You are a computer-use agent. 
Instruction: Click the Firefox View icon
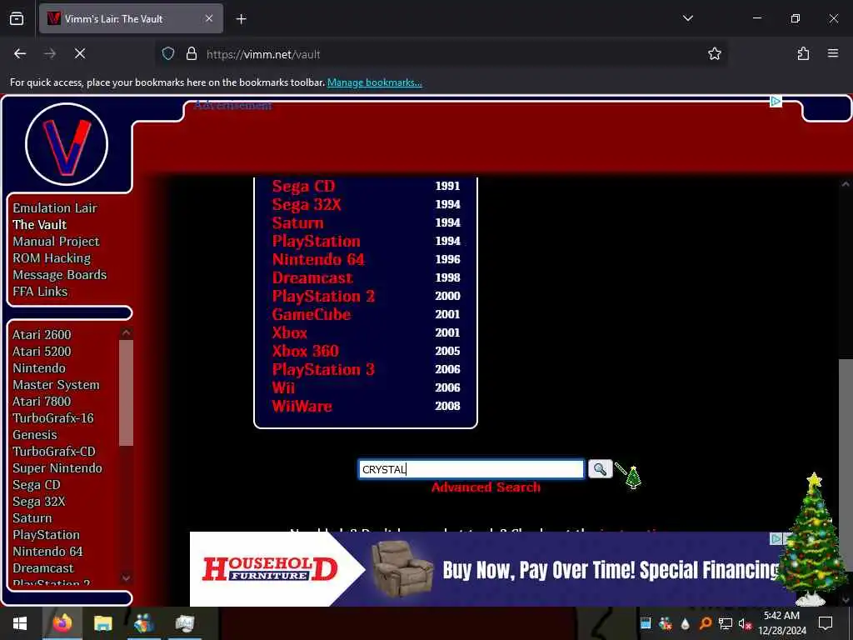(x=17, y=19)
